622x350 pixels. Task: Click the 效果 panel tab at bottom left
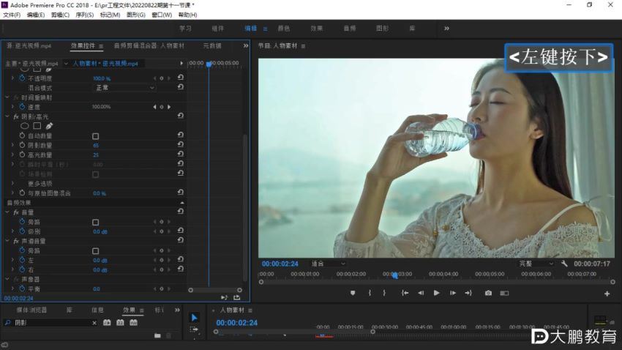129,310
